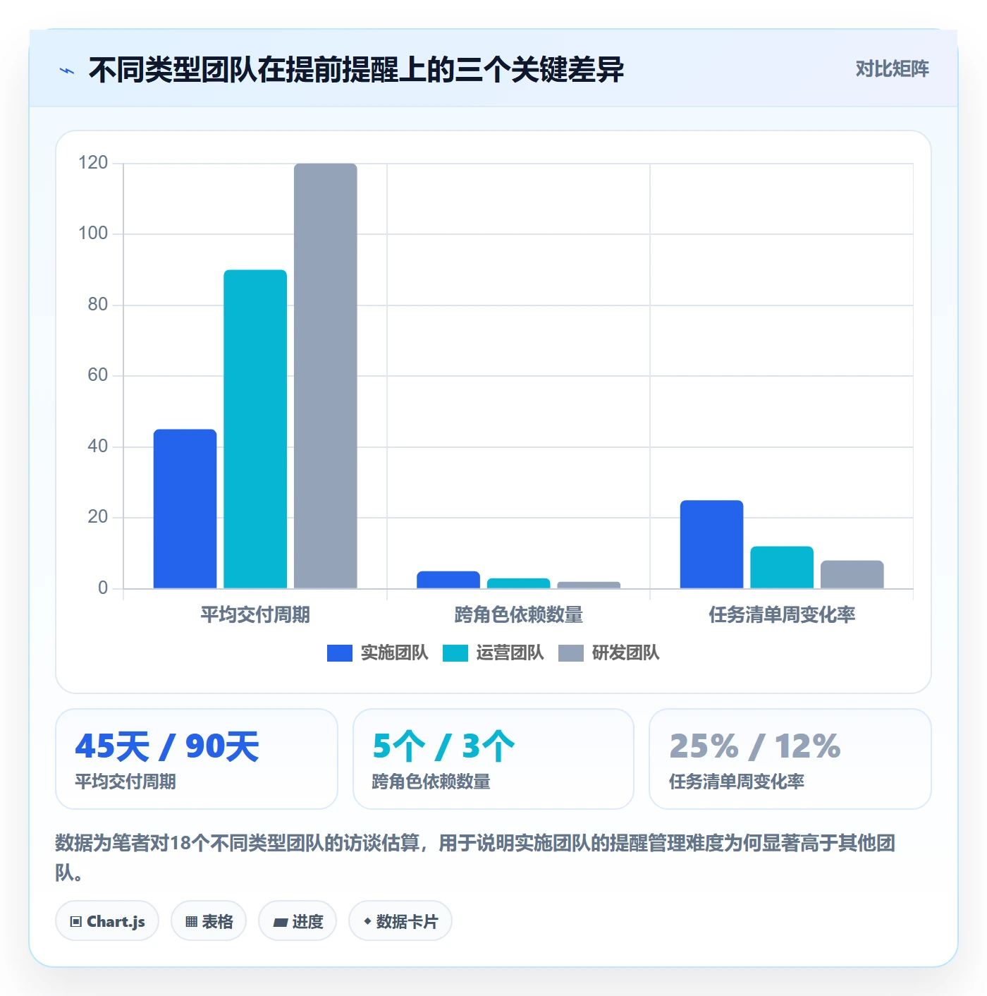
Task: Click the y-axis value 40
Action: (x=98, y=447)
